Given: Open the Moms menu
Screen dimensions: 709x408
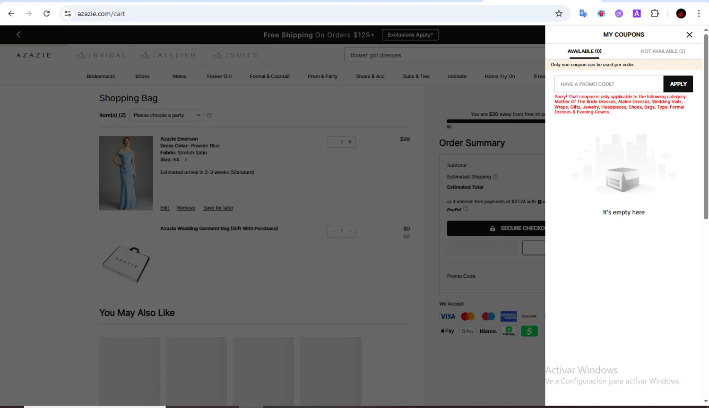Looking at the screenshot, I should click(179, 76).
